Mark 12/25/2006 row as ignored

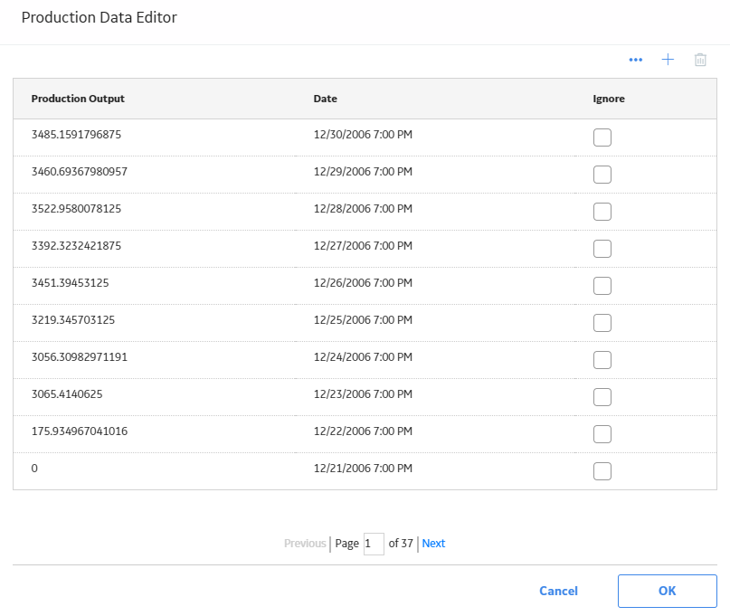click(x=602, y=323)
